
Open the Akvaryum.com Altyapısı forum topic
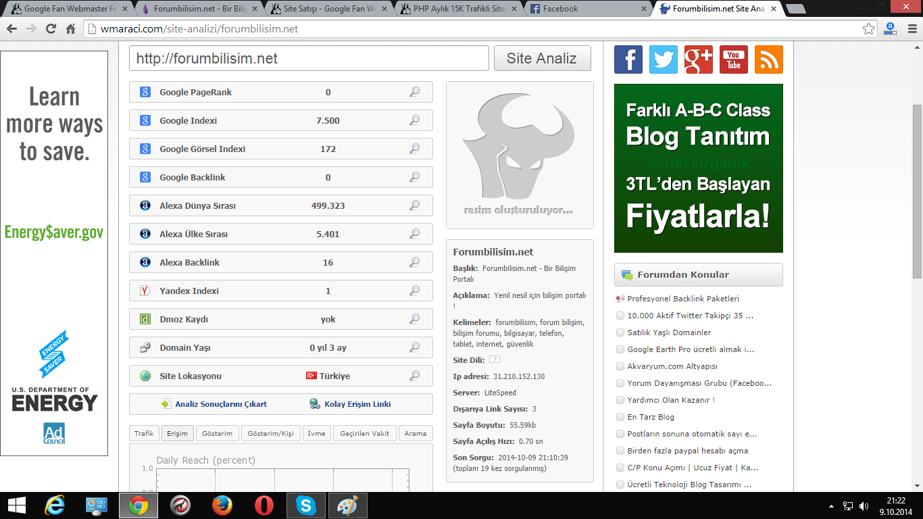(x=672, y=366)
